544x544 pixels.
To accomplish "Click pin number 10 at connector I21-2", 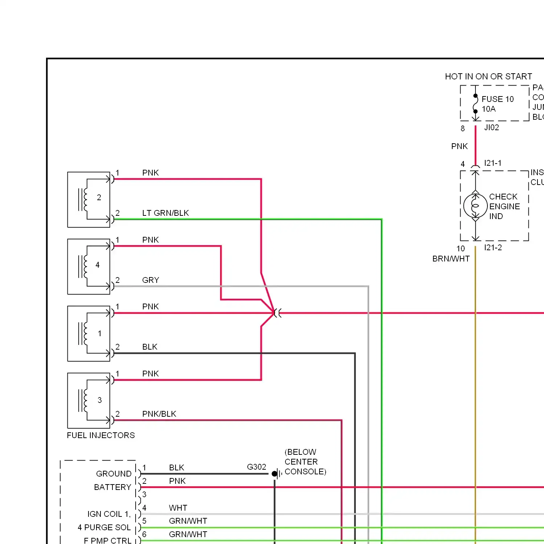I will (x=460, y=248).
